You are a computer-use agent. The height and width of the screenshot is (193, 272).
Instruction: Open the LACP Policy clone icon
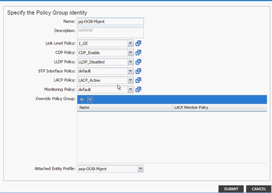[138, 80]
